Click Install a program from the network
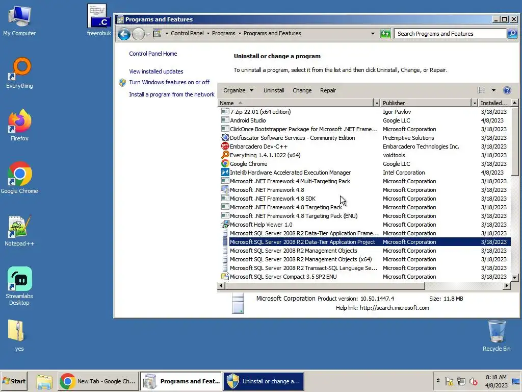522x392 pixels. click(172, 94)
